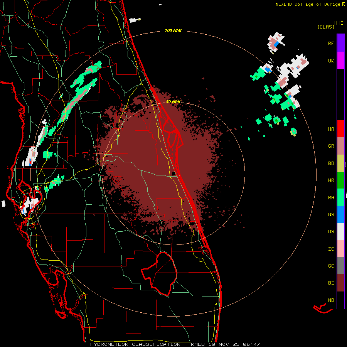Click the DS legend label

tap(331, 232)
